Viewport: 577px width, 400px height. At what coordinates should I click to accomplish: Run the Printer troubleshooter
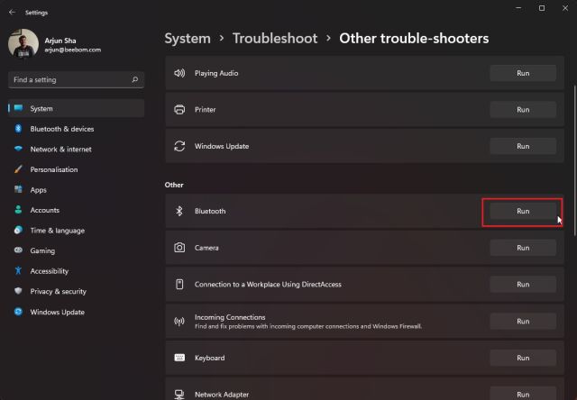click(x=523, y=109)
